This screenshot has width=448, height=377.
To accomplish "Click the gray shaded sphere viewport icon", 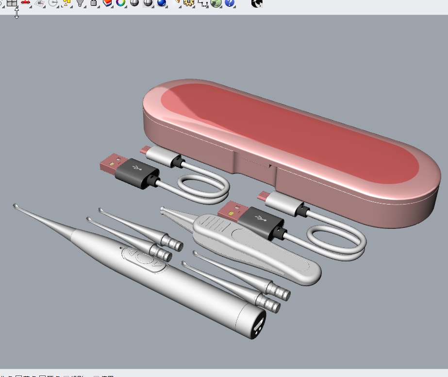I will click(134, 3).
